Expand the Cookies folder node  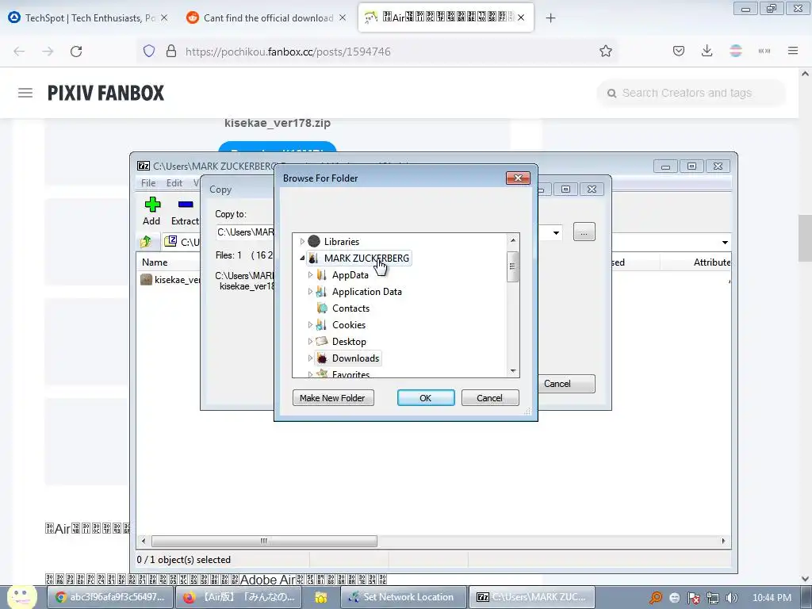[310, 324]
